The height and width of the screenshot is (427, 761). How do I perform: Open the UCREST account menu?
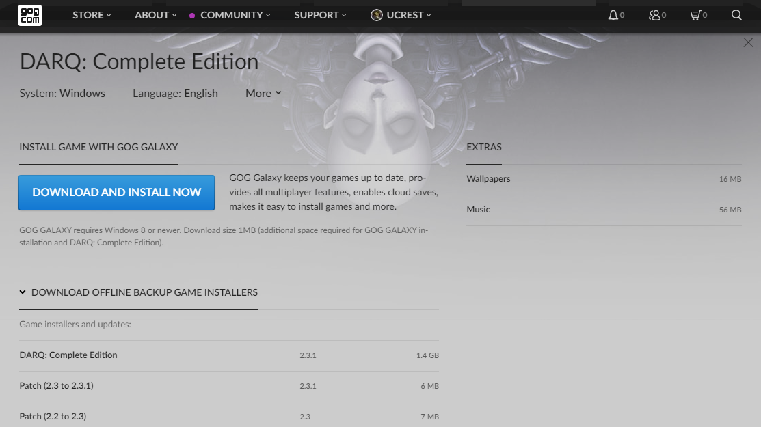(x=409, y=16)
